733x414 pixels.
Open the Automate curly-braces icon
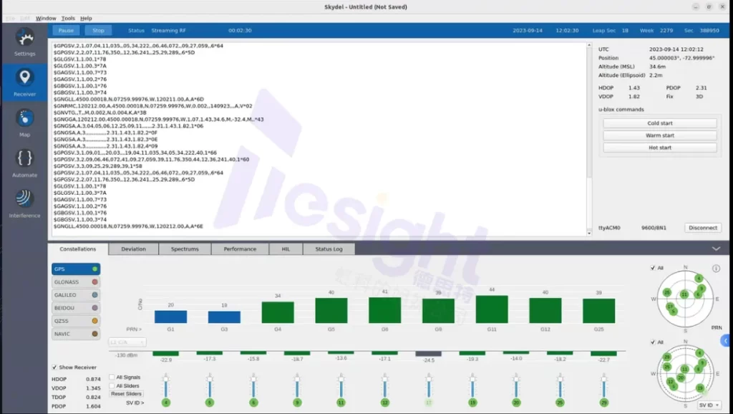[x=24, y=161]
